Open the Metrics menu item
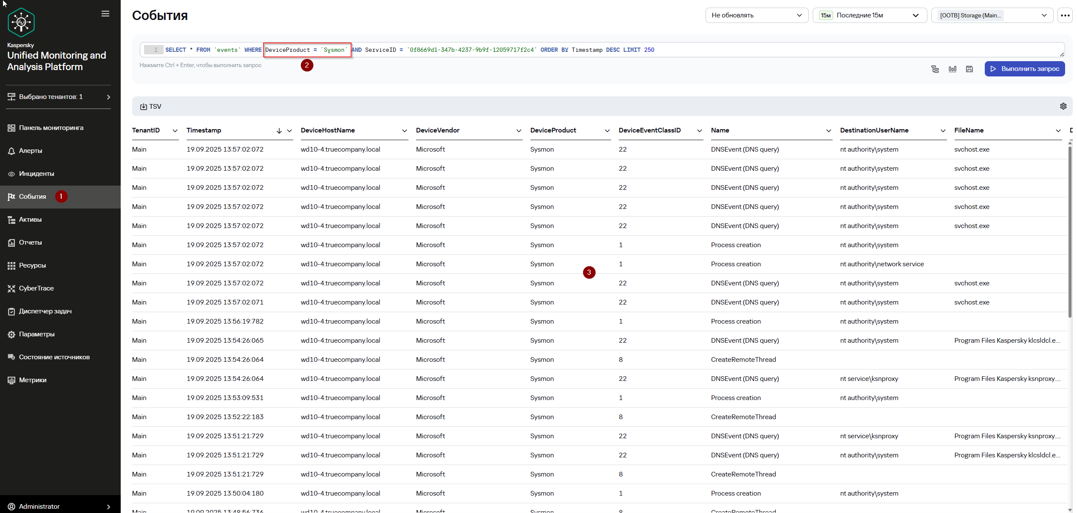The width and height of the screenshot is (1077, 513). (33, 380)
